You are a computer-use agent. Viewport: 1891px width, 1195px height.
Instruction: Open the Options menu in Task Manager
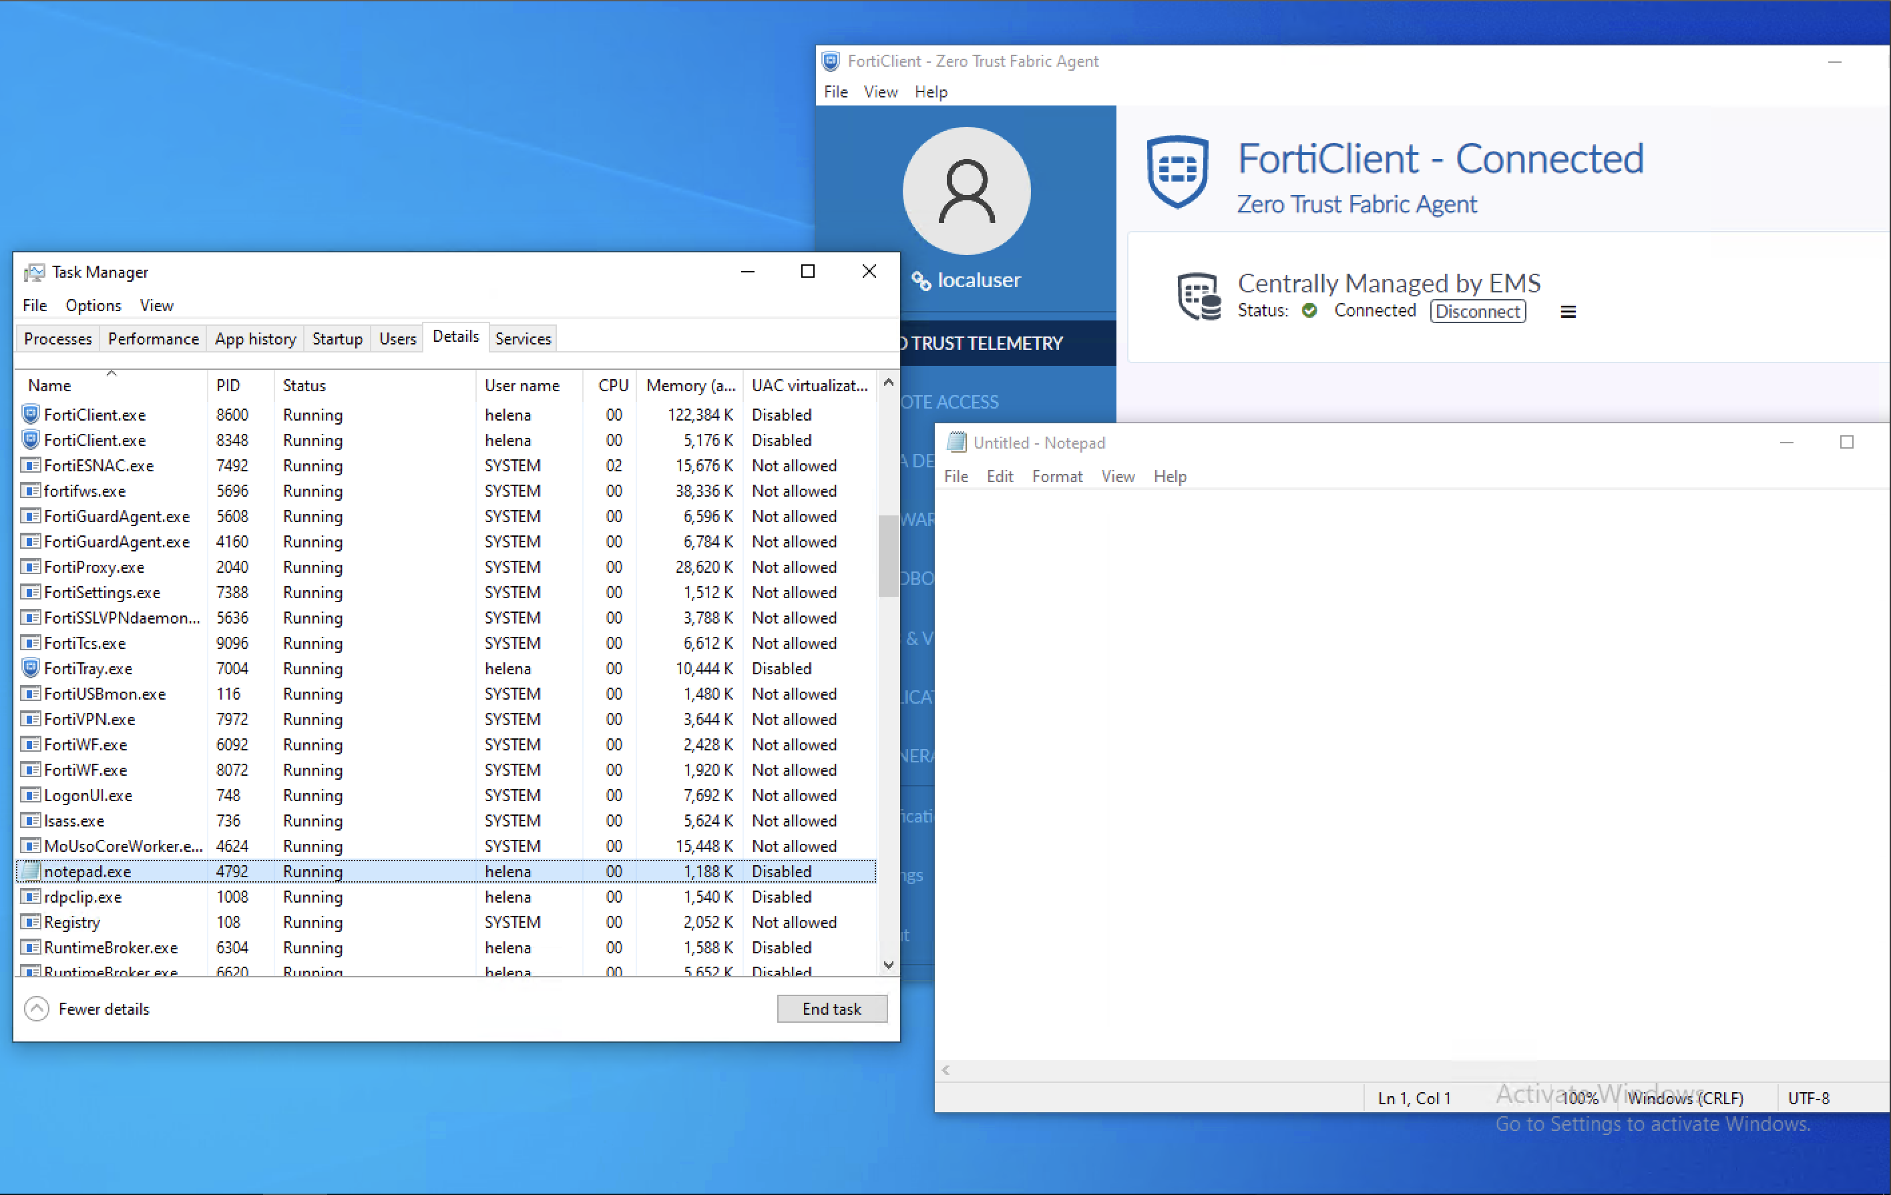coord(93,305)
